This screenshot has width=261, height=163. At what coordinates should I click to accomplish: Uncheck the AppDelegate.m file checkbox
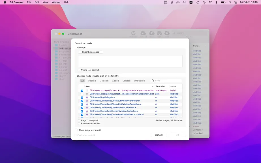click(x=82, y=97)
